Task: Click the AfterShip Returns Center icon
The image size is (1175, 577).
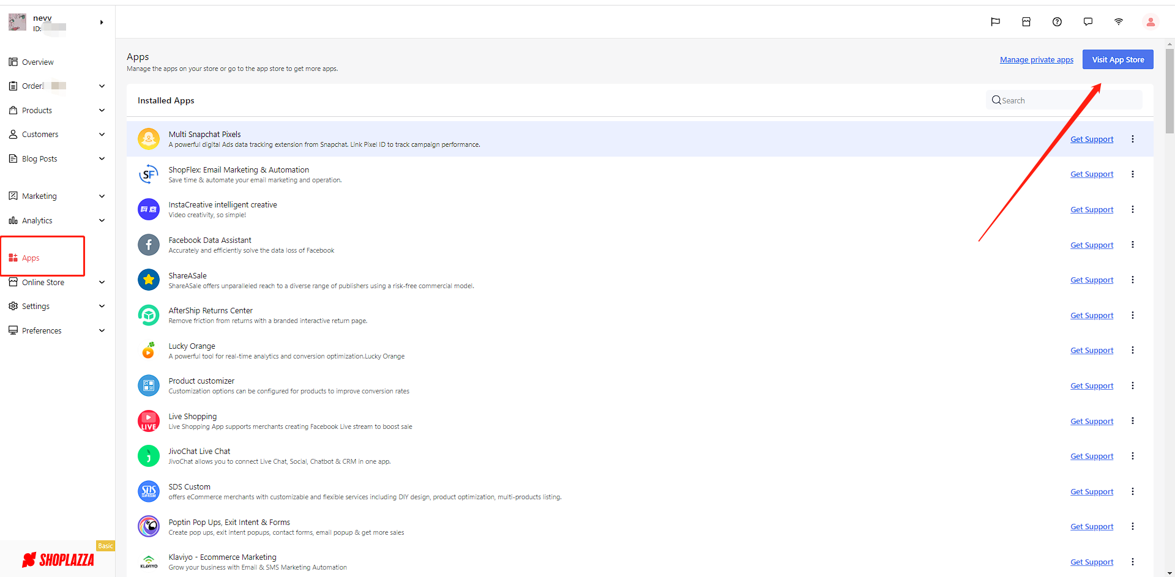Action: point(149,315)
